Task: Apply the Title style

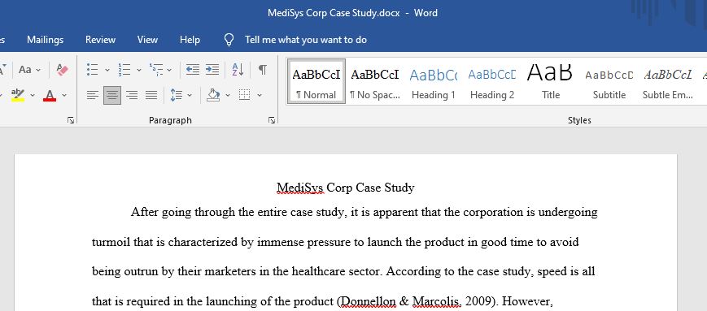Action: pyautogui.click(x=551, y=81)
